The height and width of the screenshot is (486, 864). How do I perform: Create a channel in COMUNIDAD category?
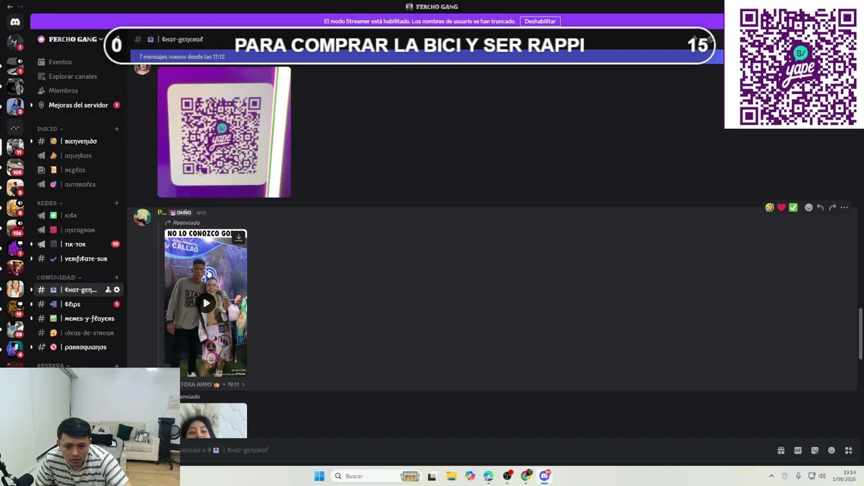[117, 277]
